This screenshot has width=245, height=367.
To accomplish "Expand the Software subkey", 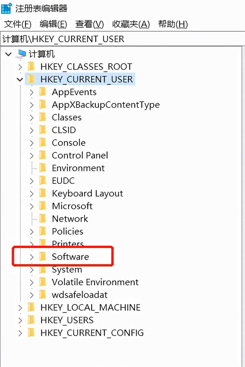I will coord(32,256).
